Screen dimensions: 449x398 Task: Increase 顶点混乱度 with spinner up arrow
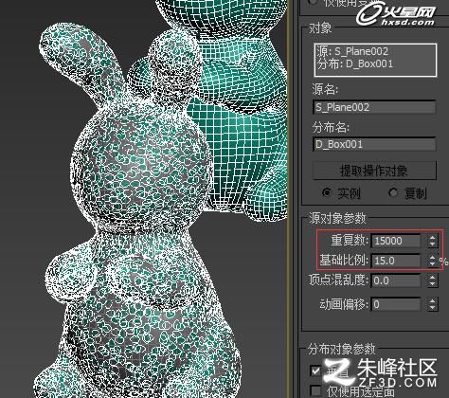[432, 278]
